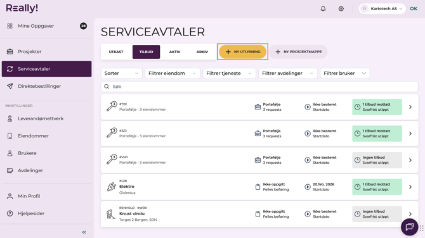Click magnifier icon for #T2X portfolio
Image resolution: width=425 pixels, height=238 pixels.
pyautogui.click(x=112, y=106)
